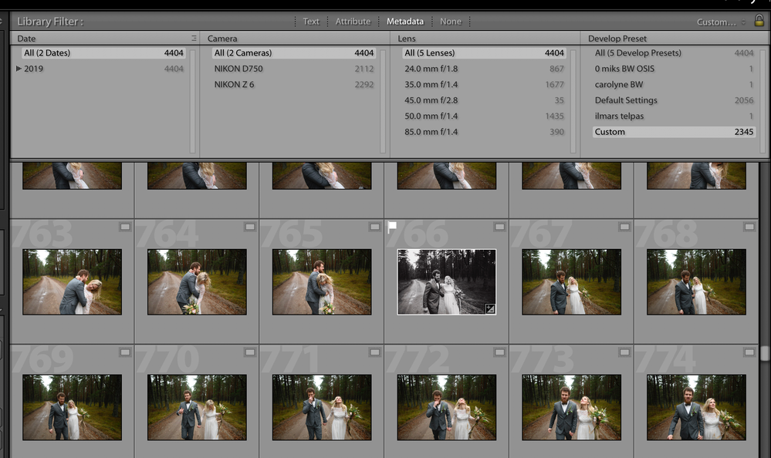Filter by NIKON D750 camera
Viewport: 771px width, 458px height.
tap(294, 69)
